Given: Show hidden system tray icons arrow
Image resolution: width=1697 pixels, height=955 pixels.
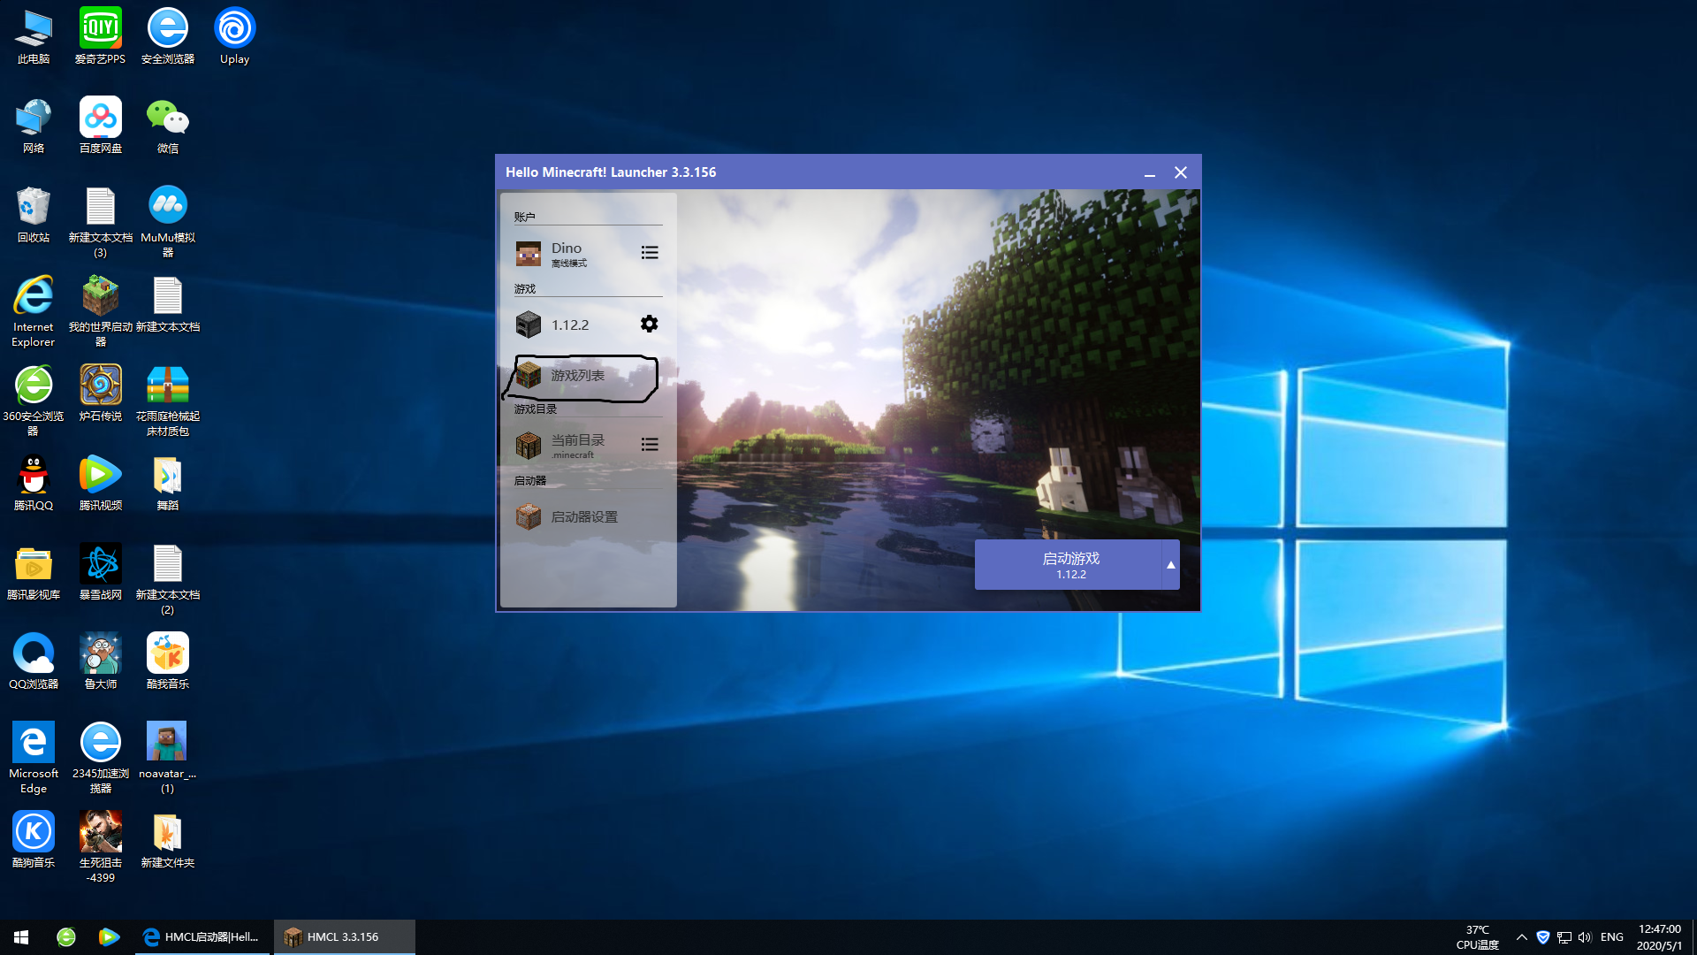Looking at the screenshot, I should pyautogui.click(x=1522, y=937).
